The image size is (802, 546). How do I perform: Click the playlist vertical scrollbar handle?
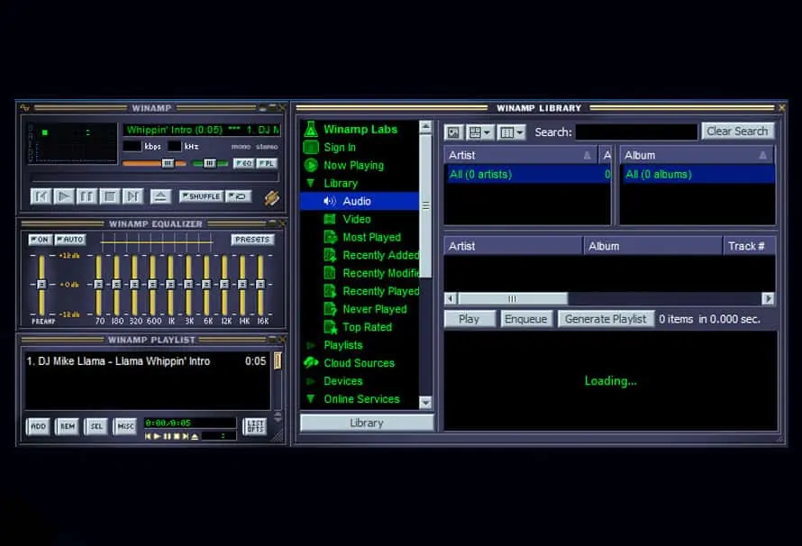tap(278, 360)
